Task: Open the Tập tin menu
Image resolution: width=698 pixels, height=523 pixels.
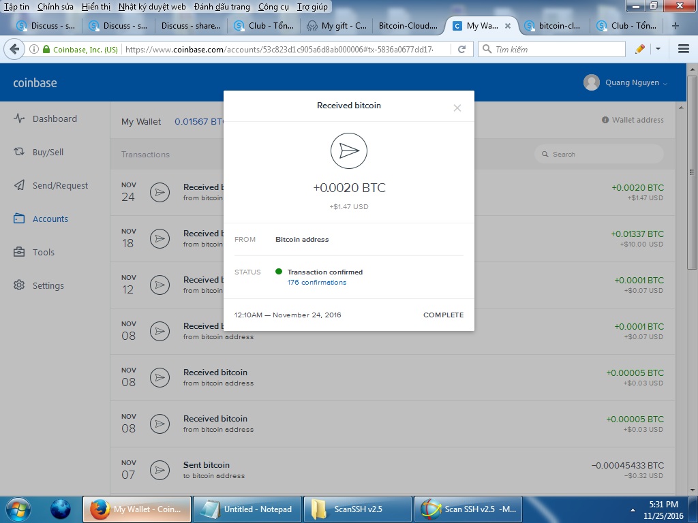Action: coord(16,7)
